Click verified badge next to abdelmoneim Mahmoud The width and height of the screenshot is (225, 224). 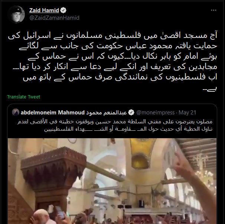tap(131, 113)
